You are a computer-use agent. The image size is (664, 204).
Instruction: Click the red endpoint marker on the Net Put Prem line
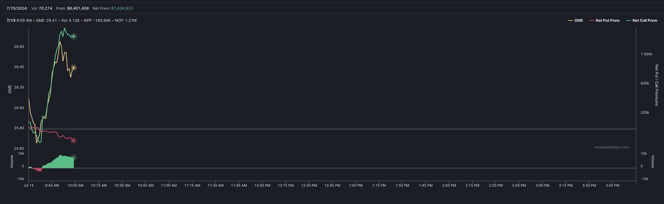[x=74, y=141]
